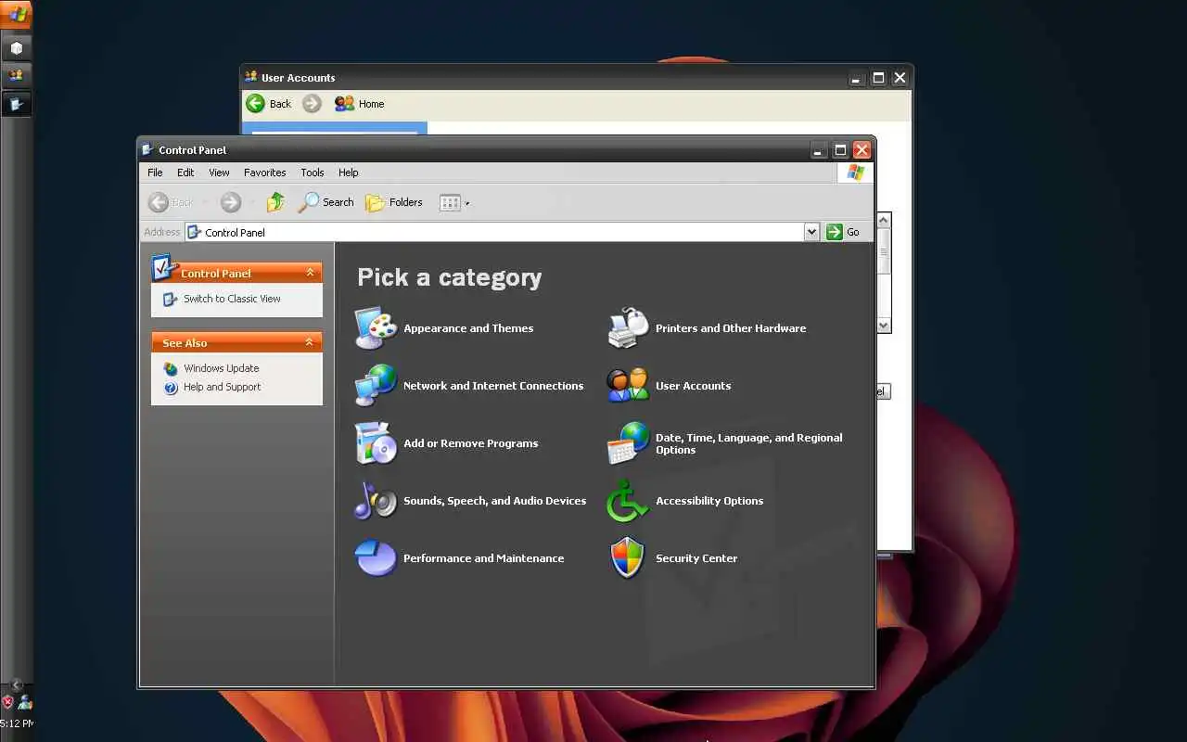Click the Switch to Classic View icon
The image size is (1187, 742).
[x=170, y=299]
